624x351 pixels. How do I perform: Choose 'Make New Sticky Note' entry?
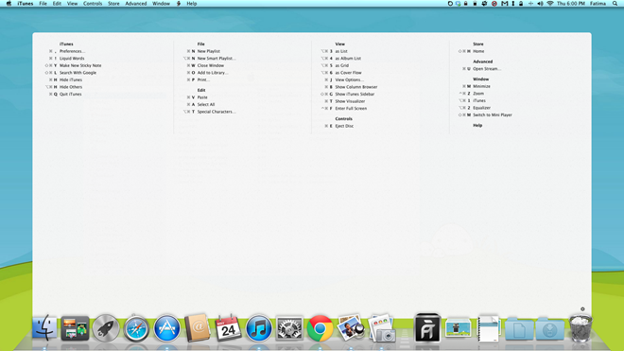point(80,65)
